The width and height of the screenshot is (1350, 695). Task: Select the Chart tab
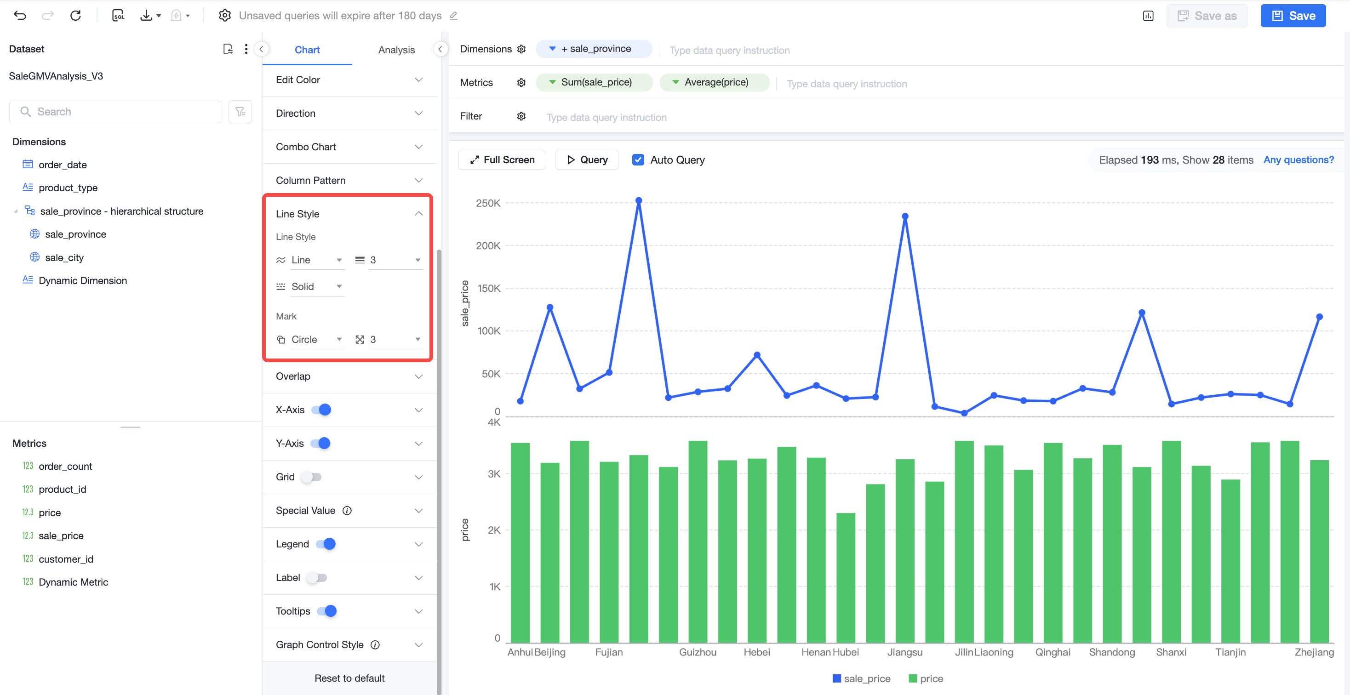coord(307,50)
